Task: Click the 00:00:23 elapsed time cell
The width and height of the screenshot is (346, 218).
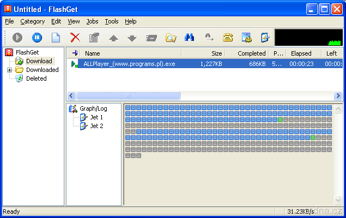Action: click(301, 64)
